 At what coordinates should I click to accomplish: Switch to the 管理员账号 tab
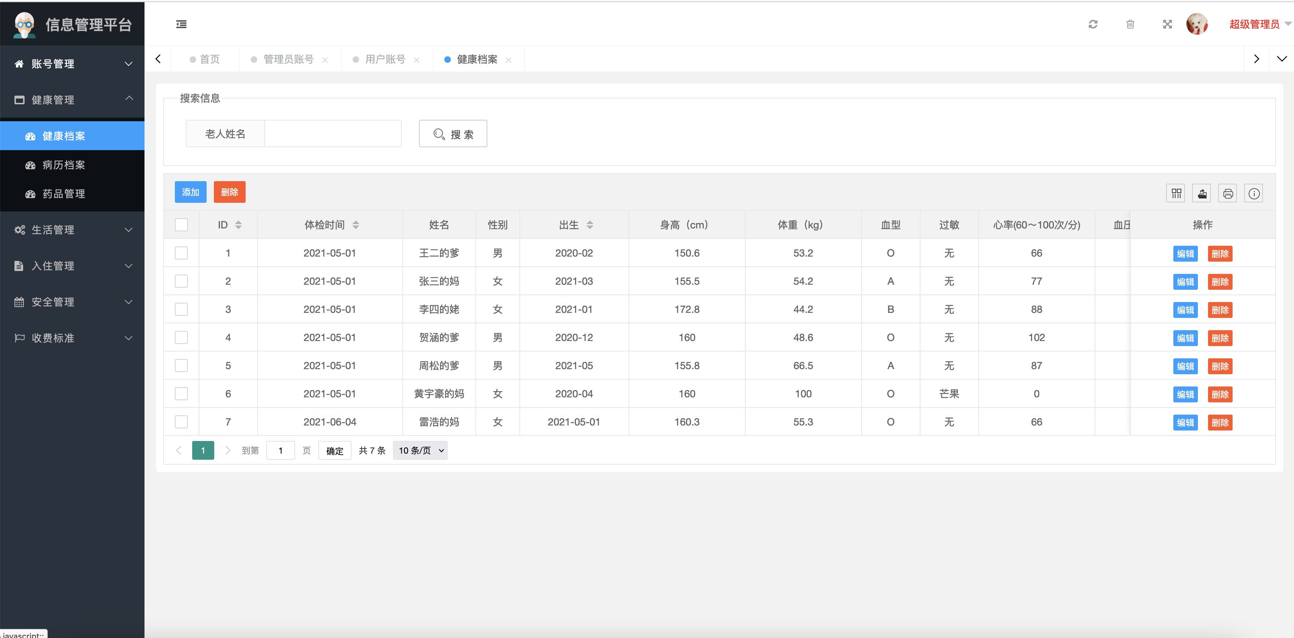[288, 59]
